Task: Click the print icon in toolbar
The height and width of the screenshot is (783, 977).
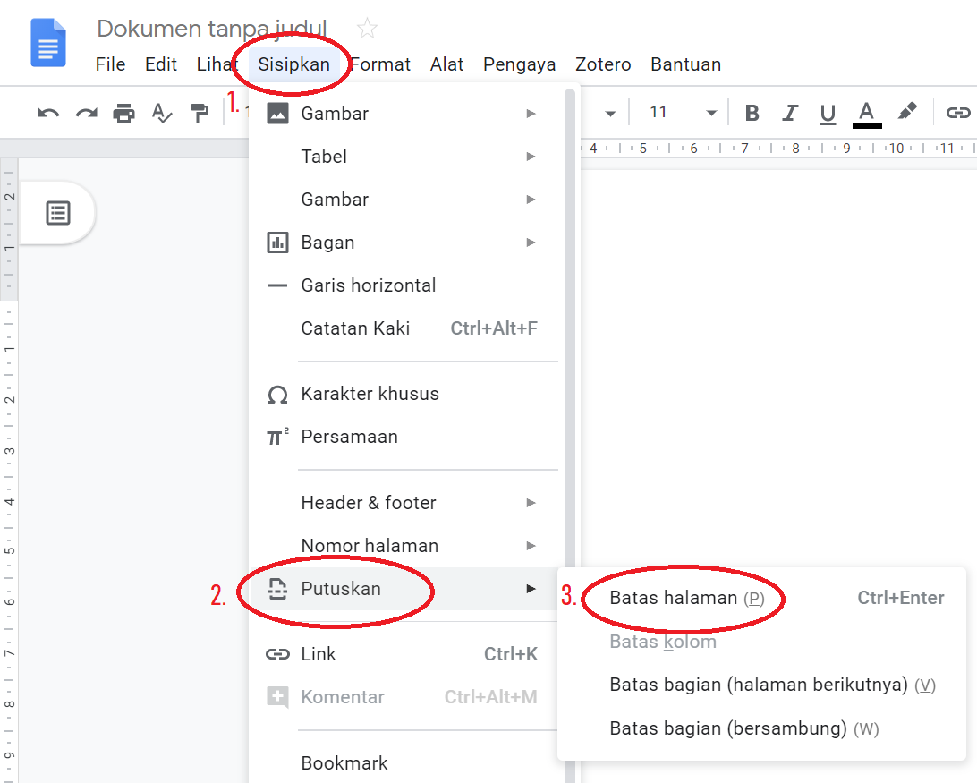Action: point(123,113)
